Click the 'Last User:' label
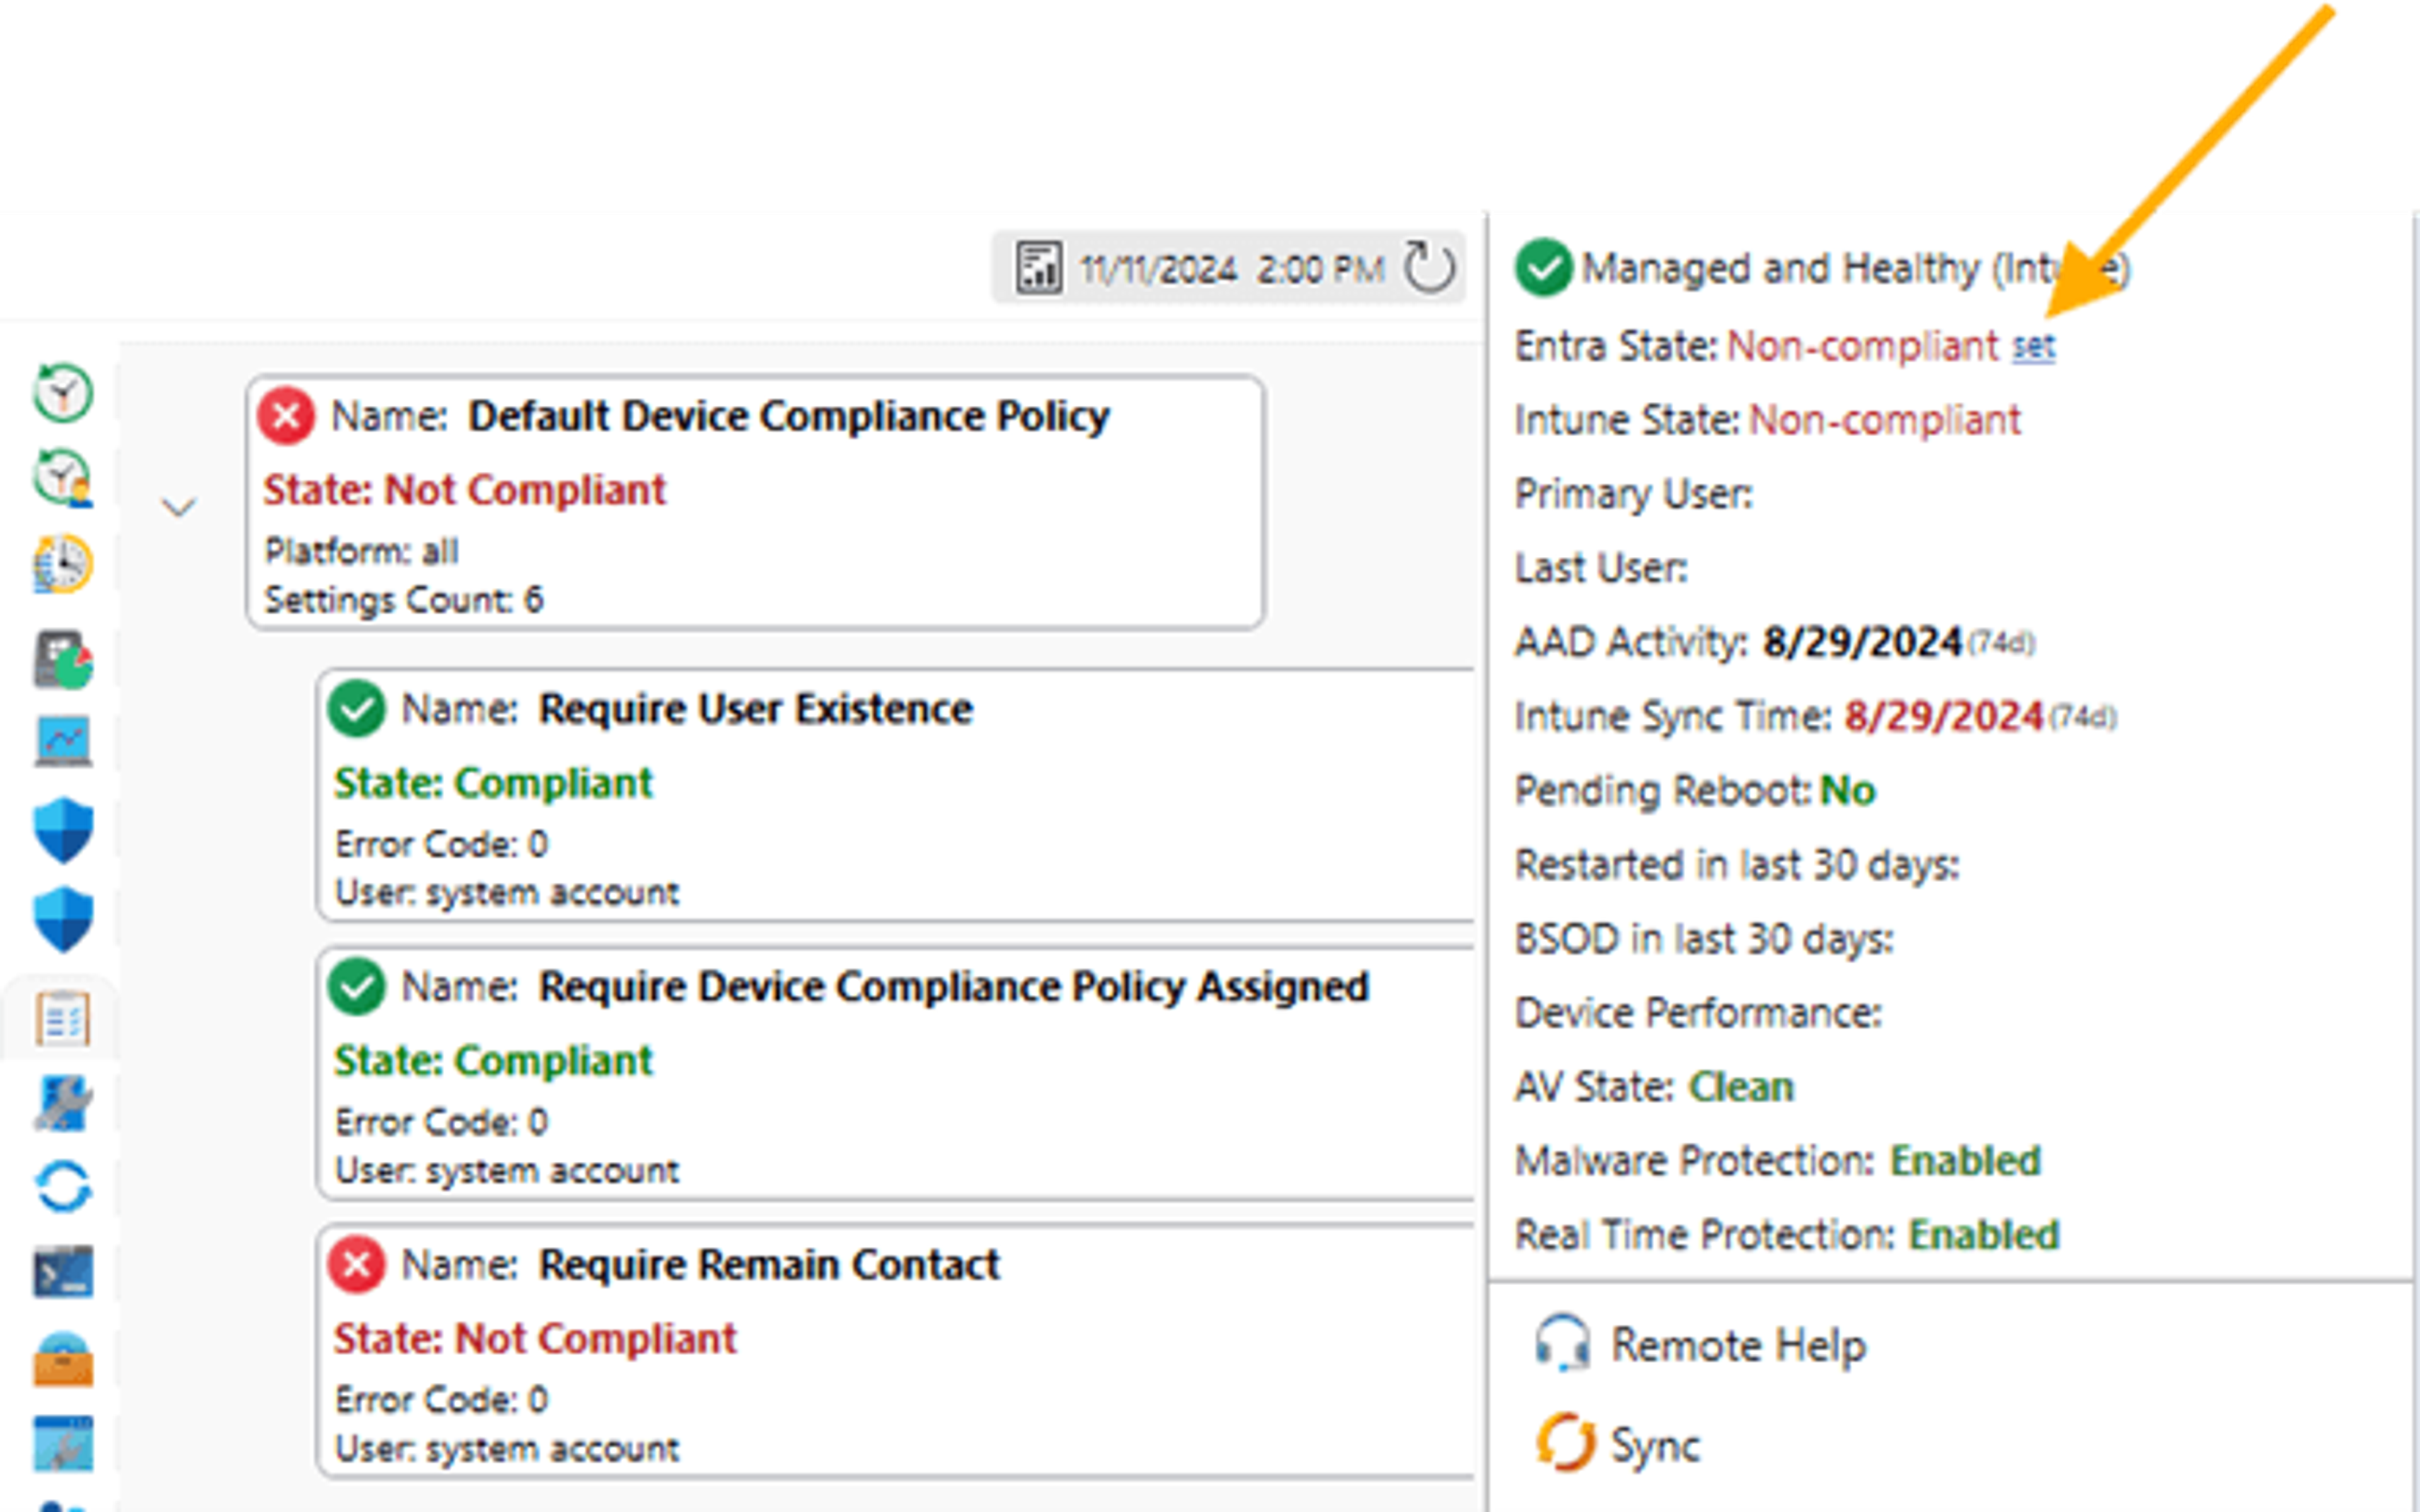2420x1512 pixels. tap(1600, 568)
